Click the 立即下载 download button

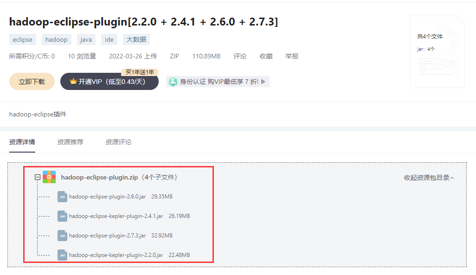coord(32,82)
